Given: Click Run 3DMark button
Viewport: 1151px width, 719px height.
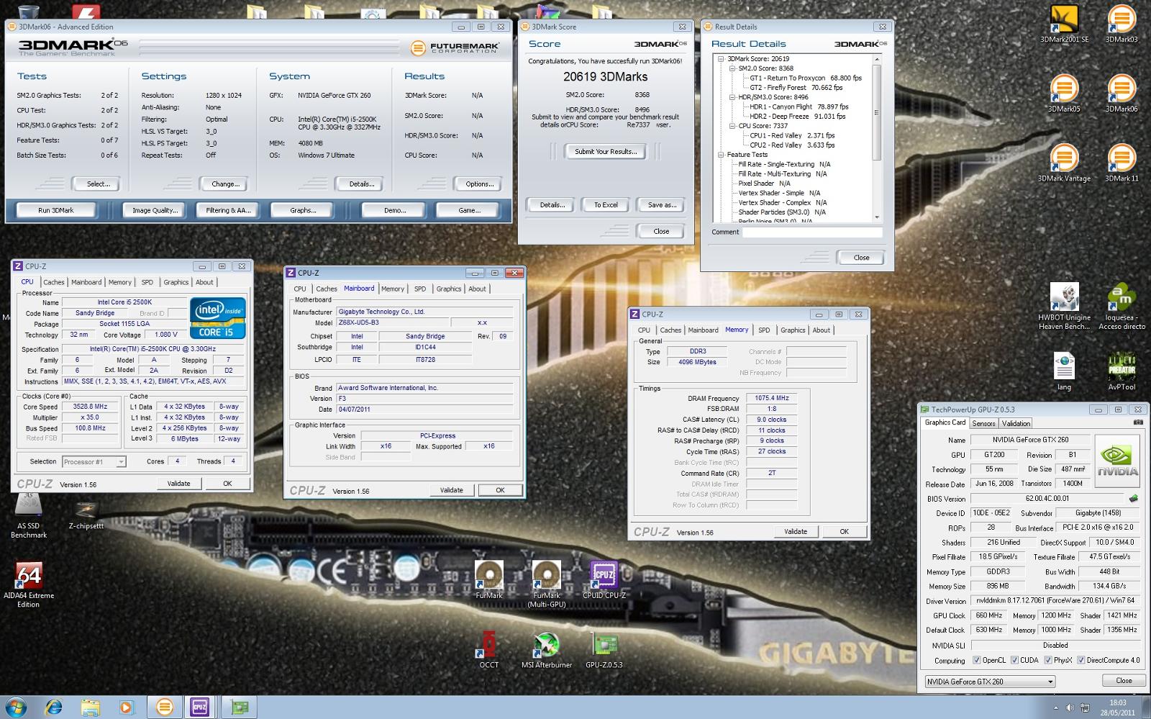Looking at the screenshot, I should pyautogui.click(x=56, y=210).
